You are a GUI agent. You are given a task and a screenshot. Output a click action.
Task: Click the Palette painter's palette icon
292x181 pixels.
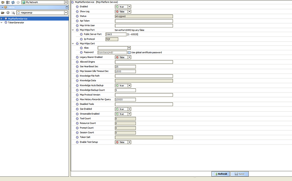(6, 7)
